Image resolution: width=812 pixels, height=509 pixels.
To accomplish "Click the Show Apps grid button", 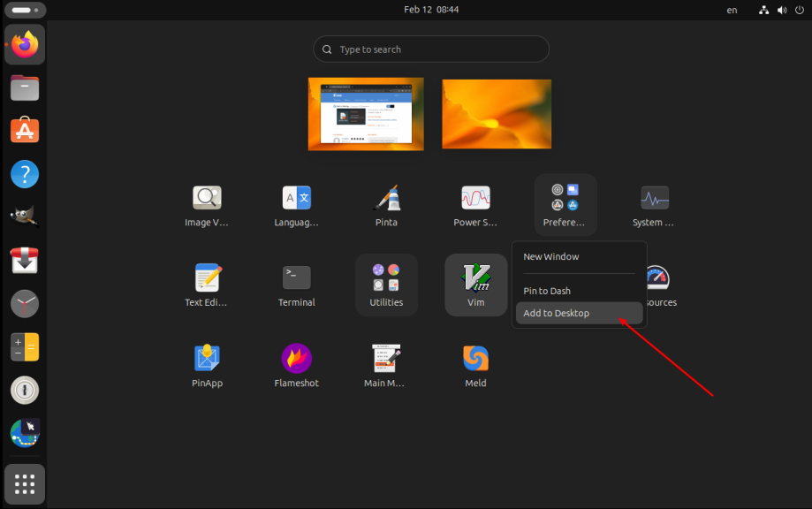I will click(25, 484).
